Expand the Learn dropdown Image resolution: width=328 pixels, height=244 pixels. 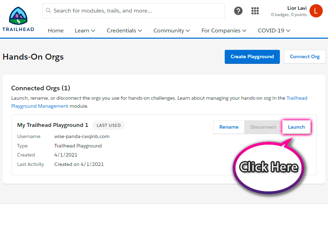coord(85,31)
